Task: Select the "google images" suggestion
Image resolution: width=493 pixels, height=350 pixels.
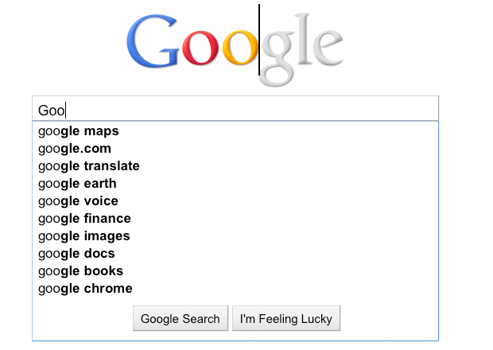Action: (83, 236)
